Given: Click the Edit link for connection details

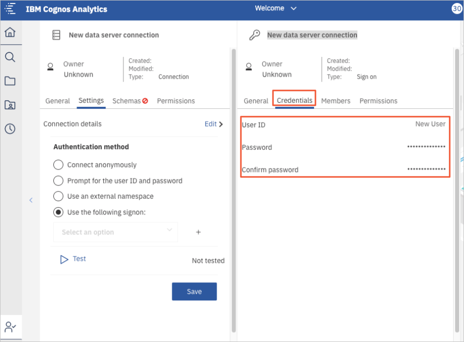Looking at the screenshot, I should tap(213, 124).
